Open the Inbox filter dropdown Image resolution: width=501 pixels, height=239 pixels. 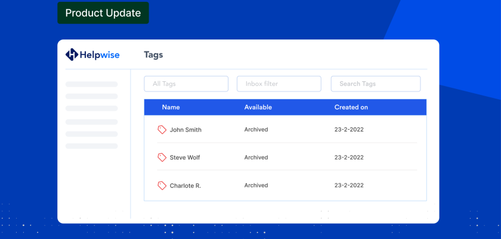[279, 84]
